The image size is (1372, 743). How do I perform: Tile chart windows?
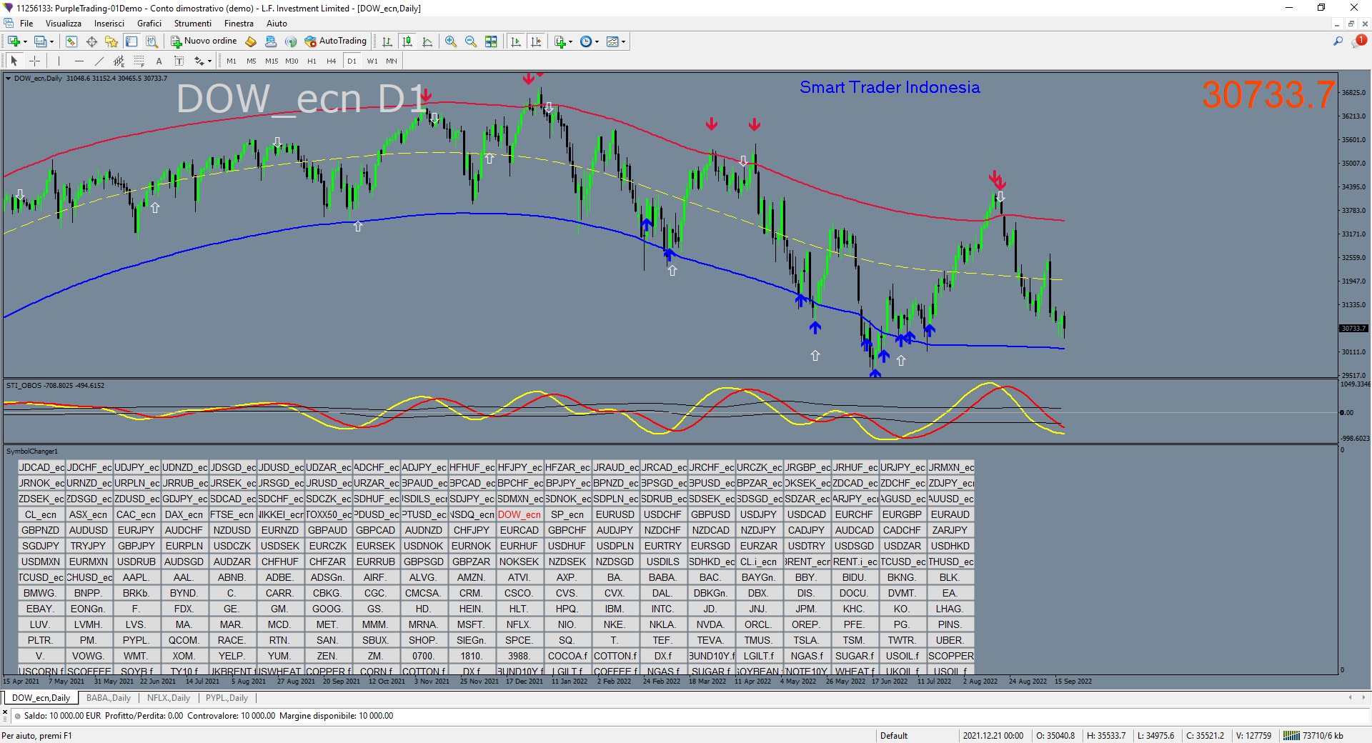click(x=491, y=41)
